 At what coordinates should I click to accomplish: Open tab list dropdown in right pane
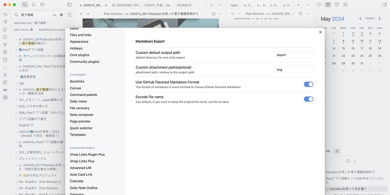coord(307,5)
